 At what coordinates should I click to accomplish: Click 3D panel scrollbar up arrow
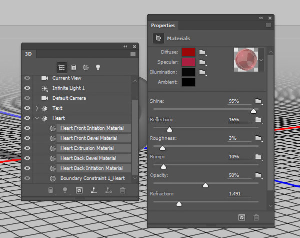(x=135, y=81)
